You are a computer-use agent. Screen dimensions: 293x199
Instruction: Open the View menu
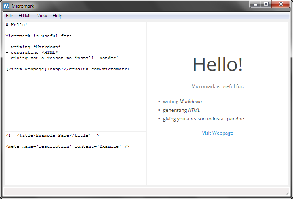42,16
